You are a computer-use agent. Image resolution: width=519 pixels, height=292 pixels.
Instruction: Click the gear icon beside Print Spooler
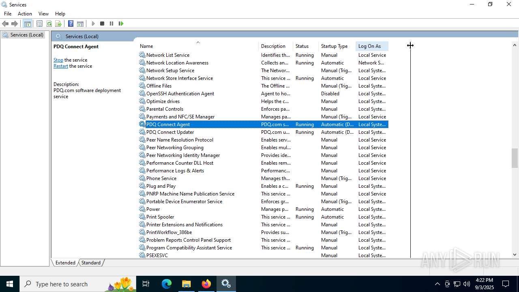click(x=142, y=217)
